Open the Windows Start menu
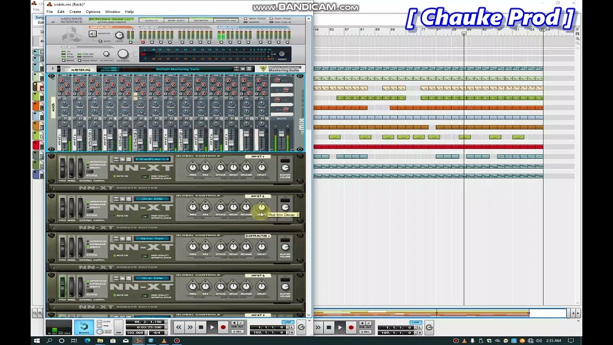 36,341
